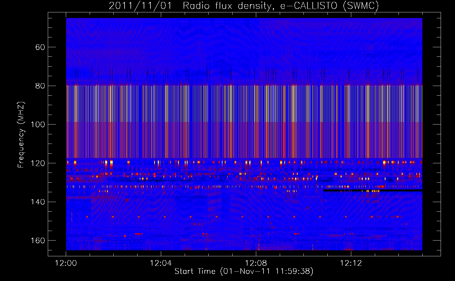Click the '12:04' time tick label
The height and width of the screenshot is (281, 455).
(161, 263)
